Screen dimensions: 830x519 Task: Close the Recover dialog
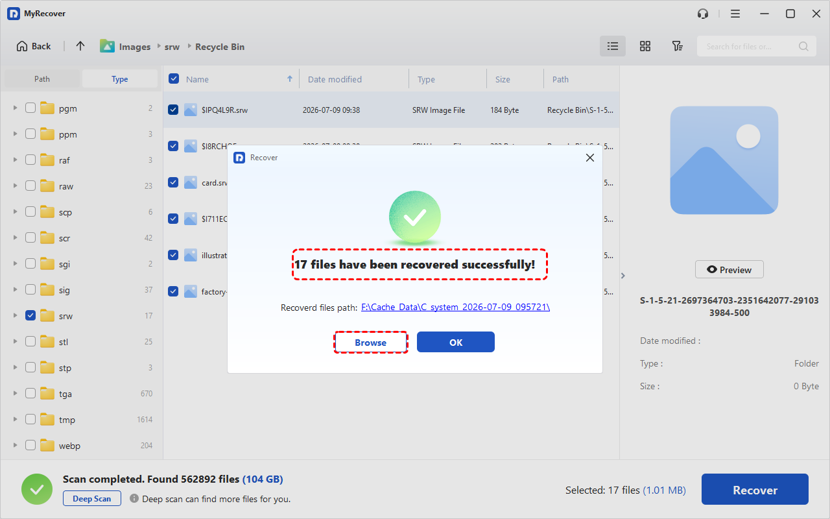[x=589, y=158]
